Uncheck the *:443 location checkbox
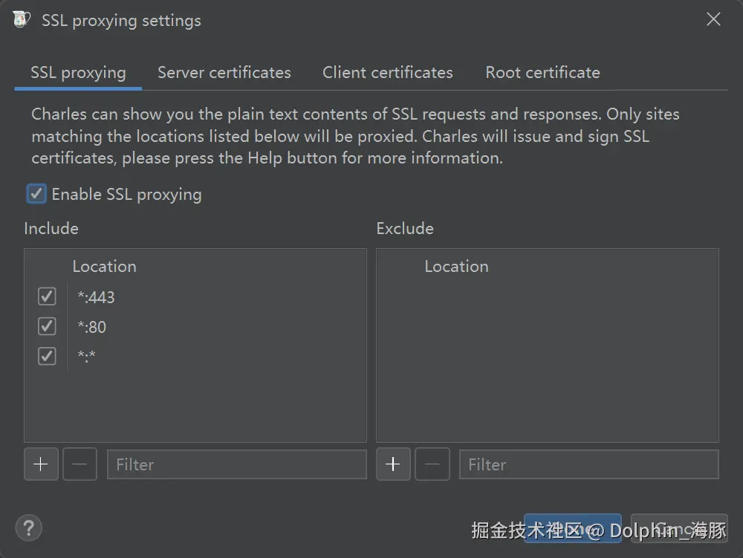The width and height of the screenshot is (743, 558). pos(47,297)
